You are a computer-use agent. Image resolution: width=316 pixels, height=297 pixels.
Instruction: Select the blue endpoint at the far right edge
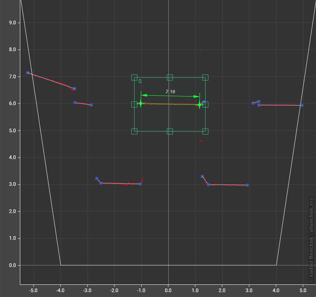coord(302,105)
